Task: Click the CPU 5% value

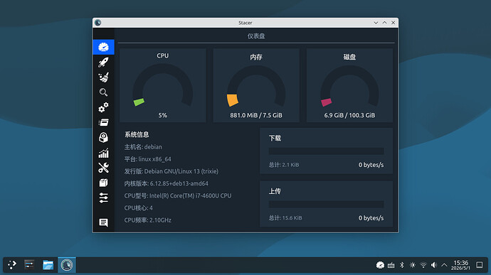Action: (162, 115)
